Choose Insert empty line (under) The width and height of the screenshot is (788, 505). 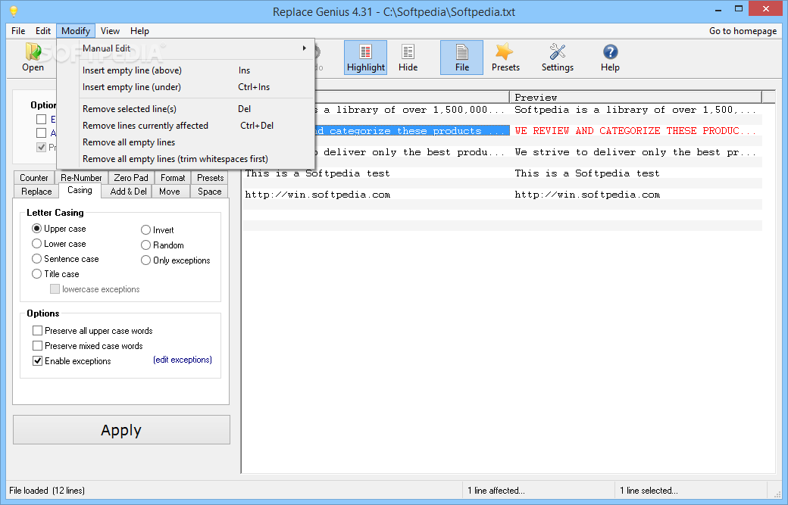[186, 87]
